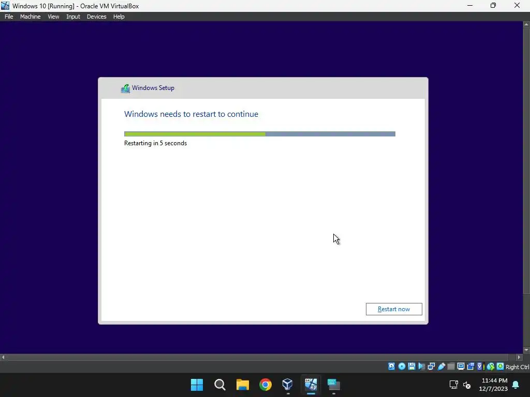Click the audio status icon
Screen dimensions: 530x397
(421, 367)
